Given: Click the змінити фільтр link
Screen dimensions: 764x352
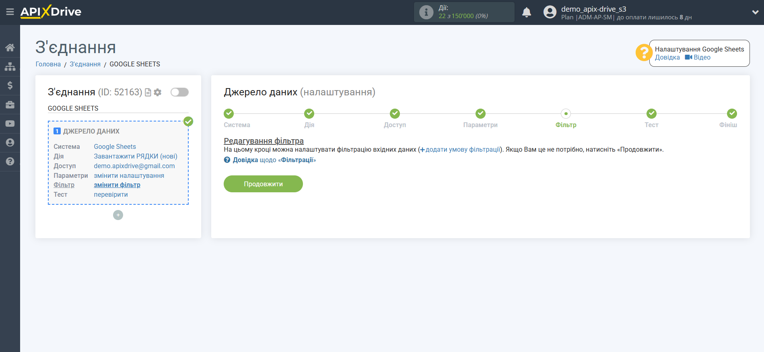Looking at the screenshot, I should pos(117,185).
